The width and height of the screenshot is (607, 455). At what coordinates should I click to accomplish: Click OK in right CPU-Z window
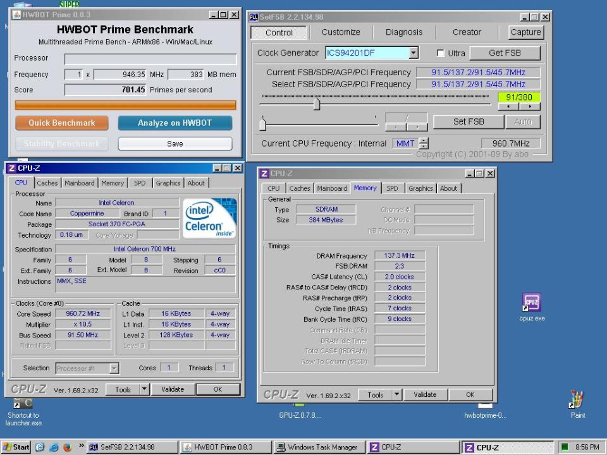pyautogui.click(x=470, y=394)
